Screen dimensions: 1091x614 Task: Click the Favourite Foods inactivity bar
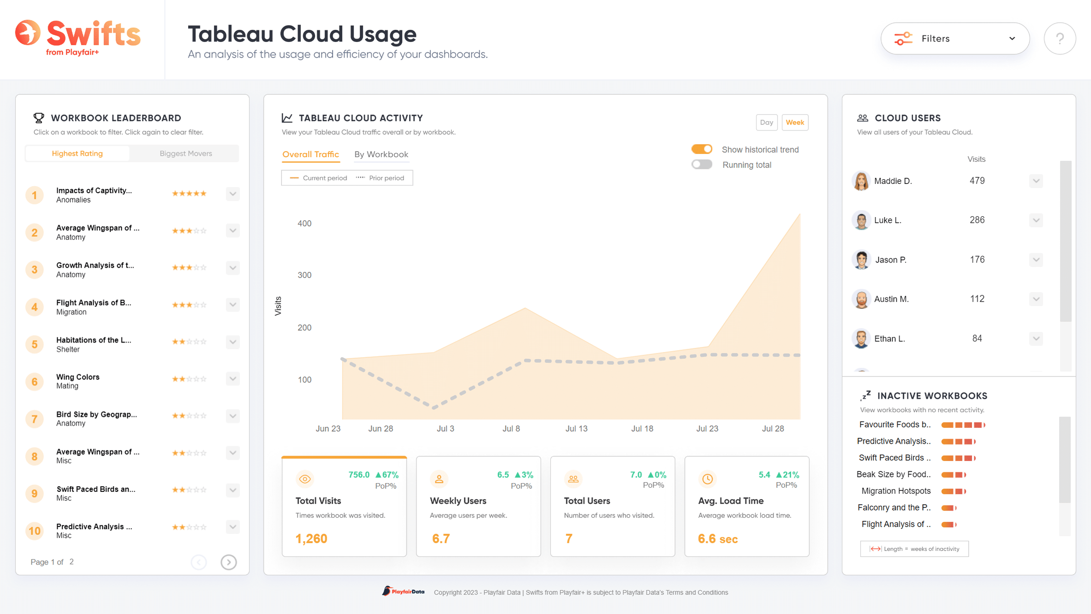(x=963, y=425)
